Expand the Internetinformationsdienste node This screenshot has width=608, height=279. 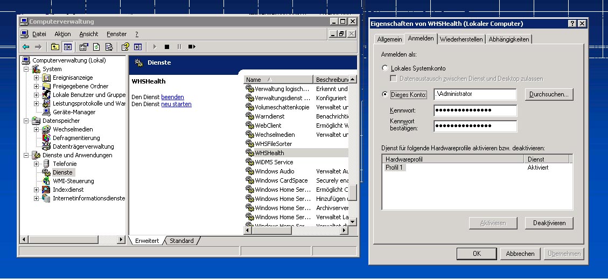point(37,198)
